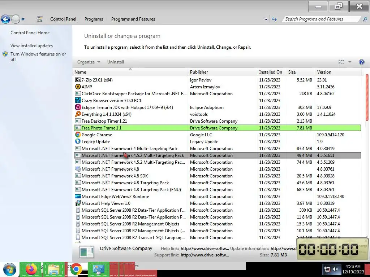Select Microsoft SQL Server 2008 R2 Management Objects

point(217,224)
